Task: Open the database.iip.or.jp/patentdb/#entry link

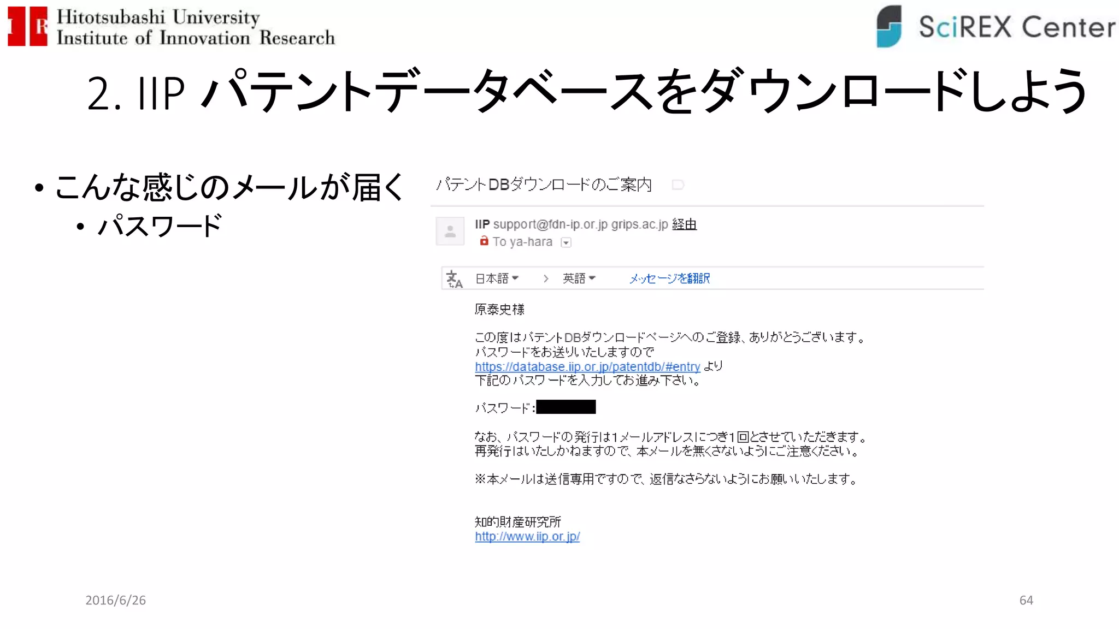Action: point(587,366)
